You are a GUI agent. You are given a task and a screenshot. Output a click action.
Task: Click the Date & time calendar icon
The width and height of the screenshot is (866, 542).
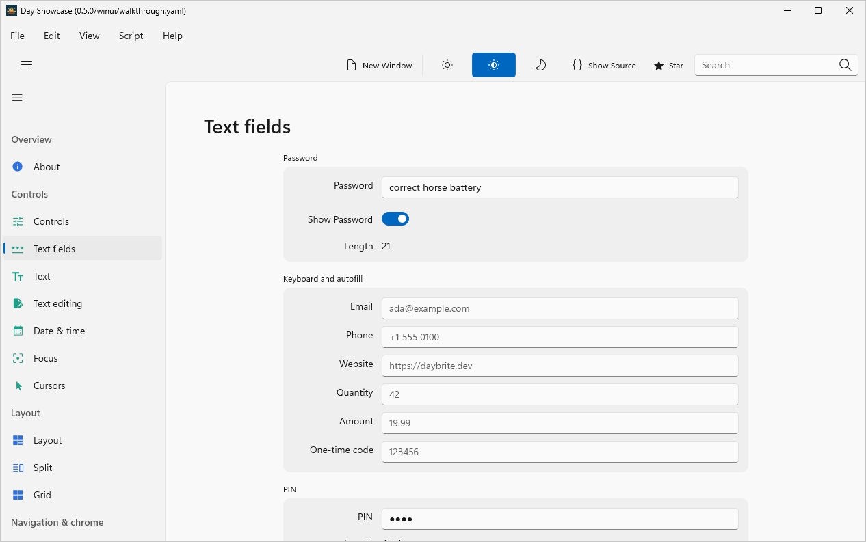tap(18, 331)
